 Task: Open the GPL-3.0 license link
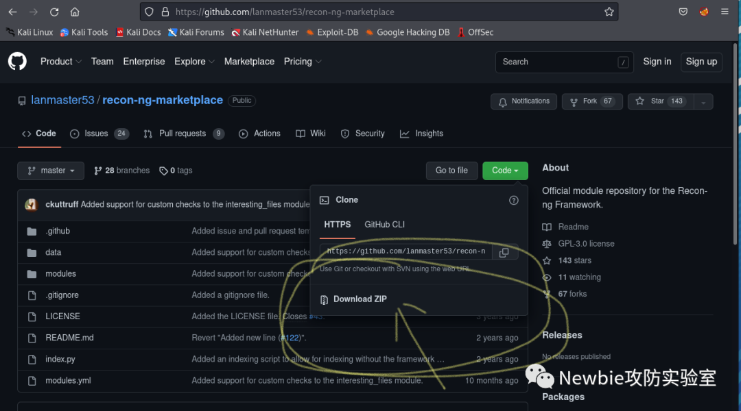pos(578,243)
